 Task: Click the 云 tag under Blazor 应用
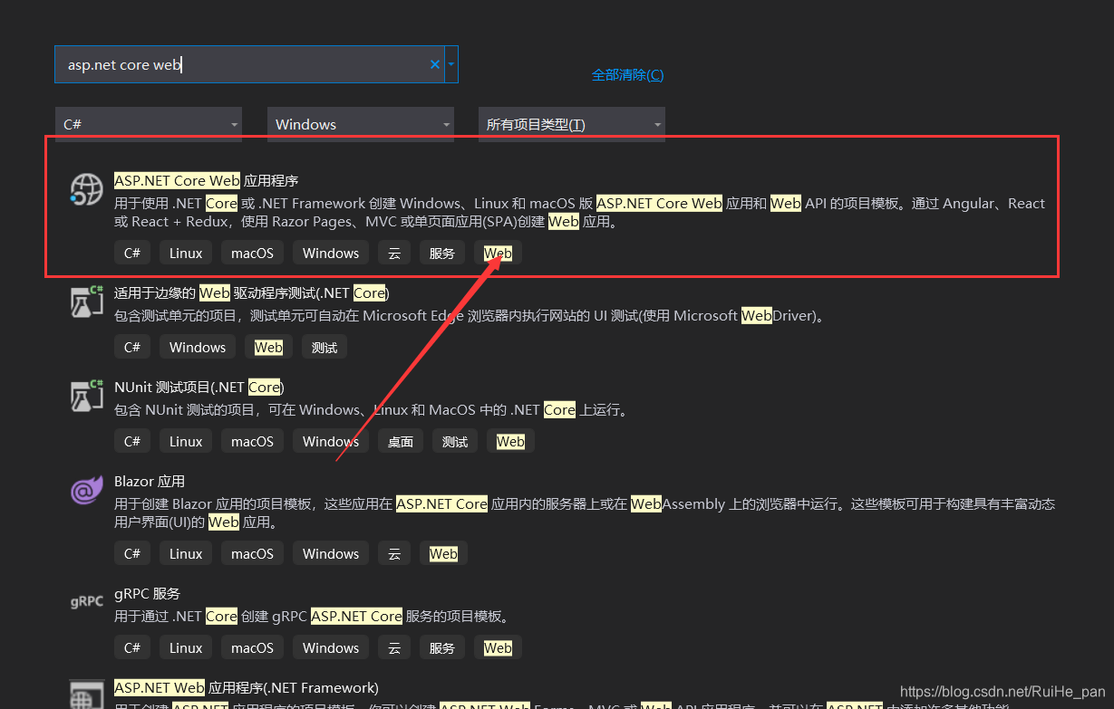click(x=394, y=553)
